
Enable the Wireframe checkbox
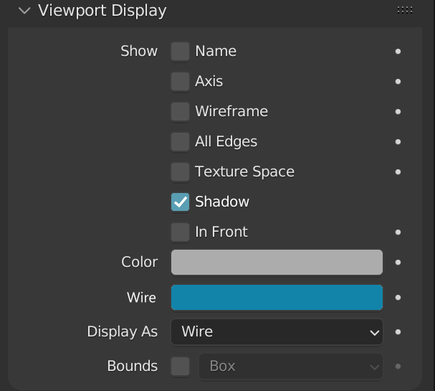(x=181, y=112)
